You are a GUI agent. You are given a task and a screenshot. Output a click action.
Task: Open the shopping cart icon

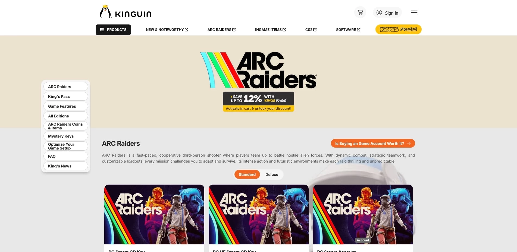tap(360, 13)
